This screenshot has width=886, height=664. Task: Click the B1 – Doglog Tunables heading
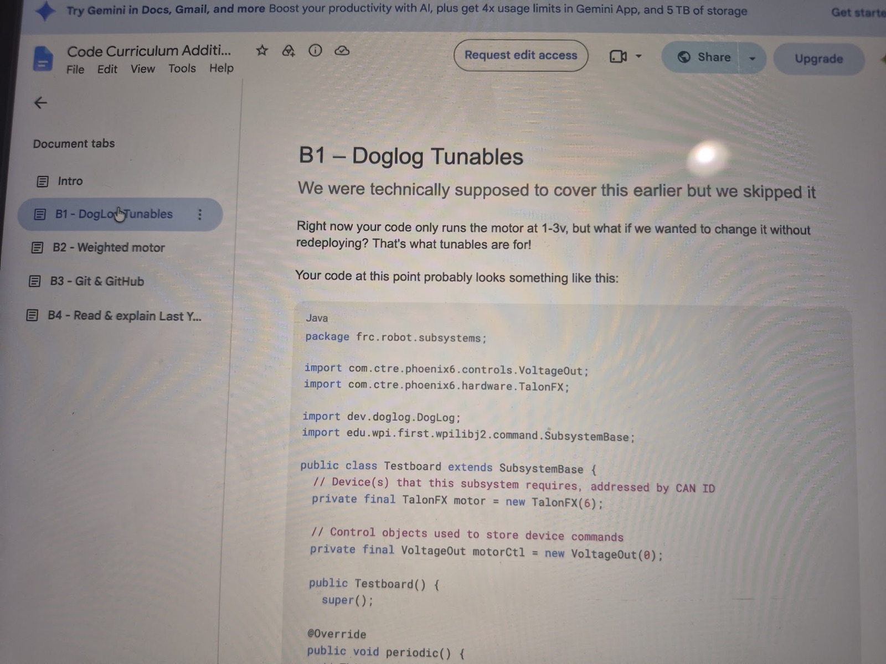tap(410, 156)
